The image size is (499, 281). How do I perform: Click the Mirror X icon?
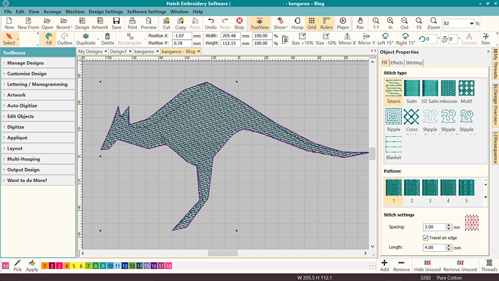[x=347, y=39]
